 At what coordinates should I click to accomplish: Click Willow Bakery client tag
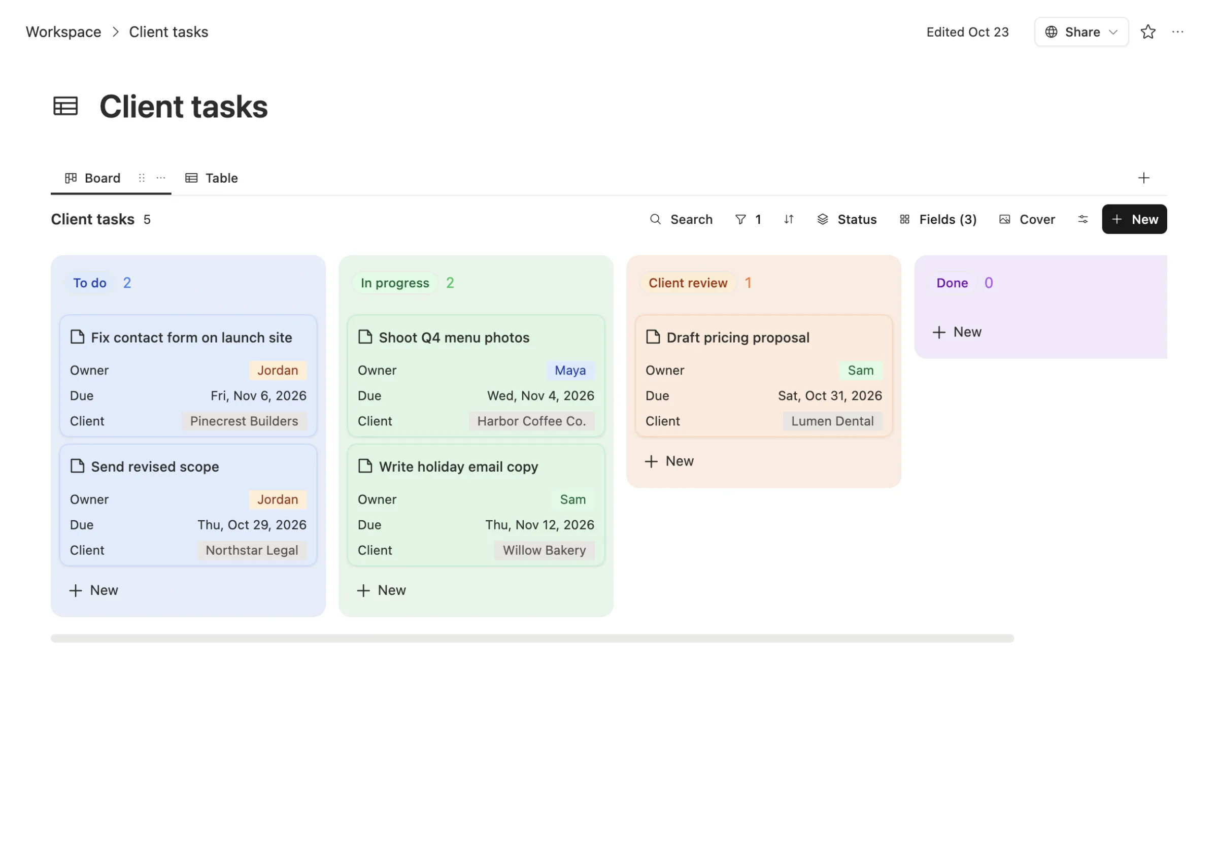click(545, 551)
